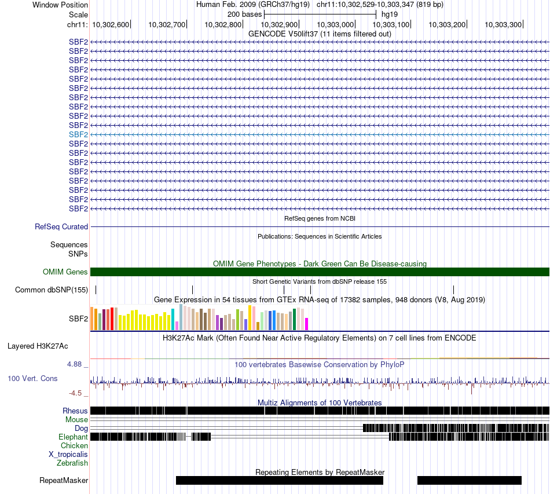
Task: Click the Rhesus alignment label
Action: [x=75, y=411]
